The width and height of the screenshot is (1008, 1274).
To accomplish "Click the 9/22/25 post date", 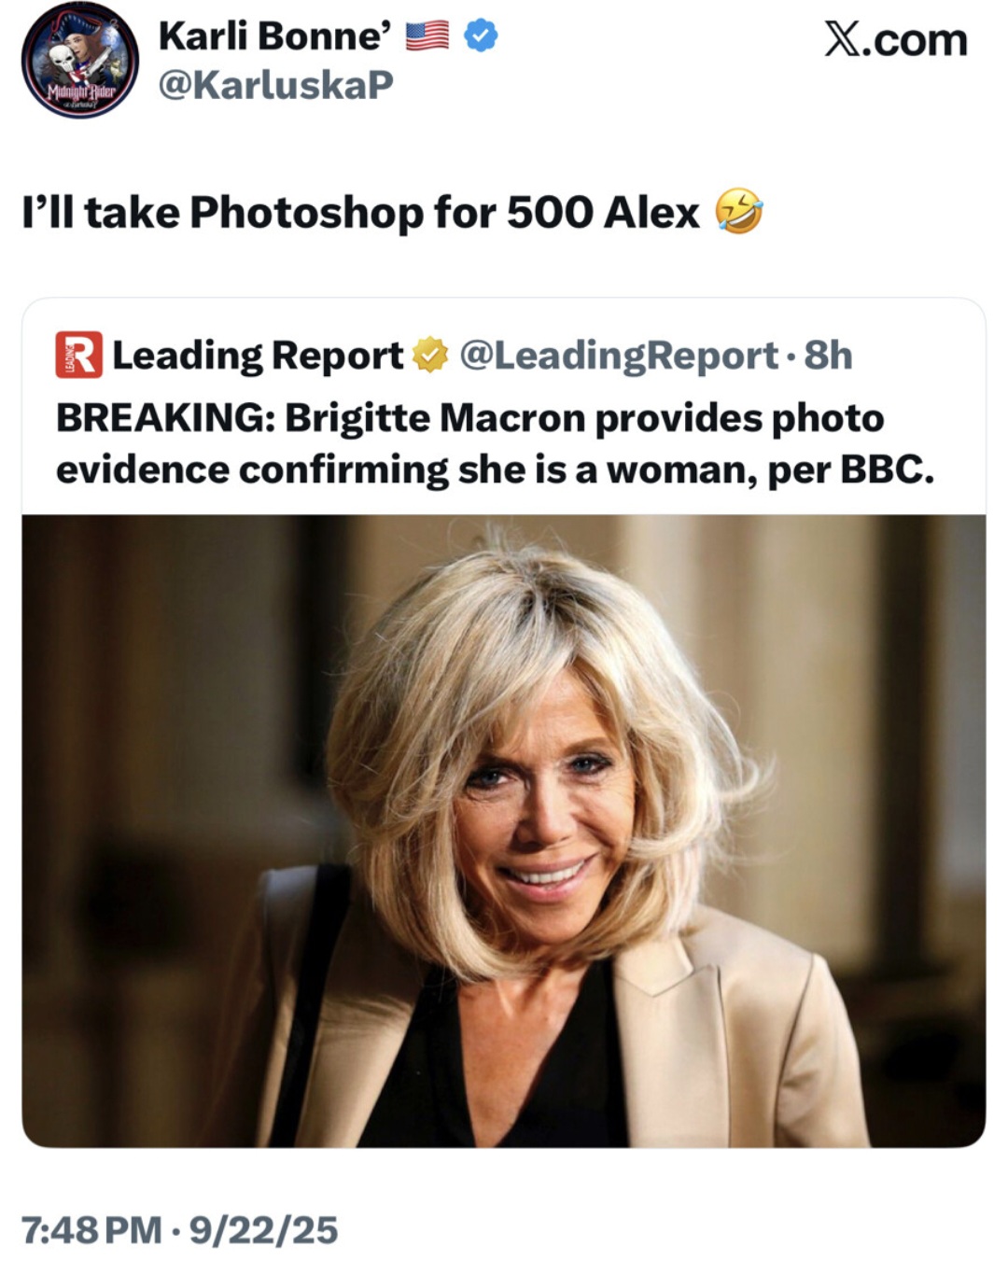I will [263, 1229].
